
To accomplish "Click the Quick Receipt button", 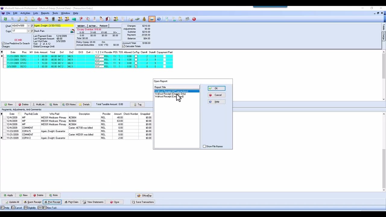I will coord(32,202).
